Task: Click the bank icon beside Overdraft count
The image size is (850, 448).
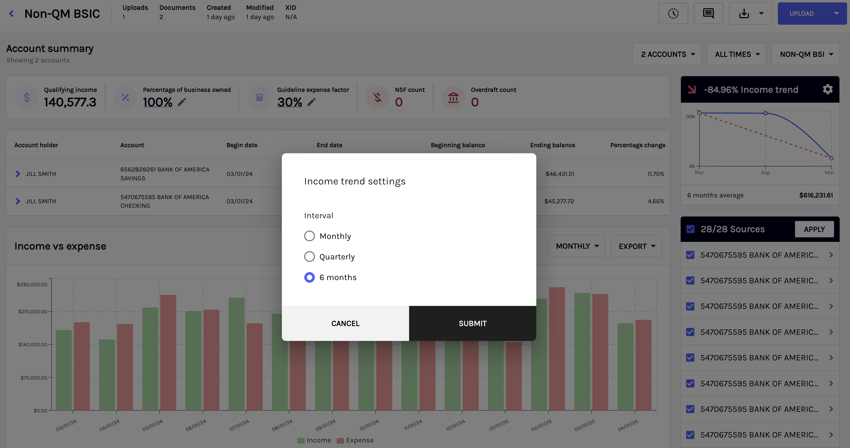Action: point(453,97)
